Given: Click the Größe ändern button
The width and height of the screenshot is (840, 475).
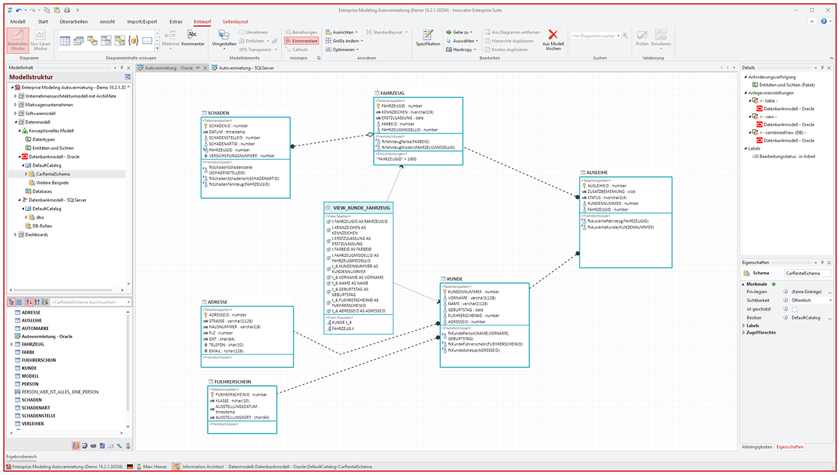Looking at the screenshot, I should (x=346, y=40).
